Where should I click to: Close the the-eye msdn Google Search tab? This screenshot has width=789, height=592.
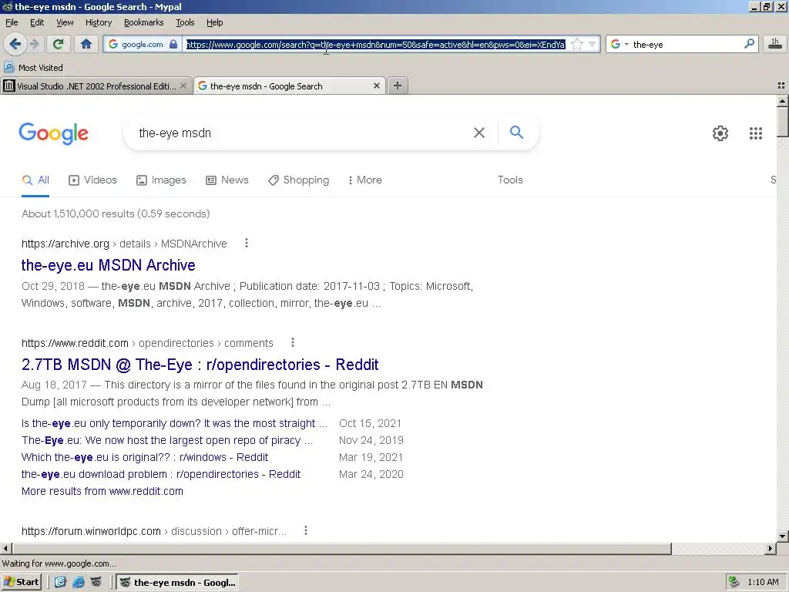[376, 86]
